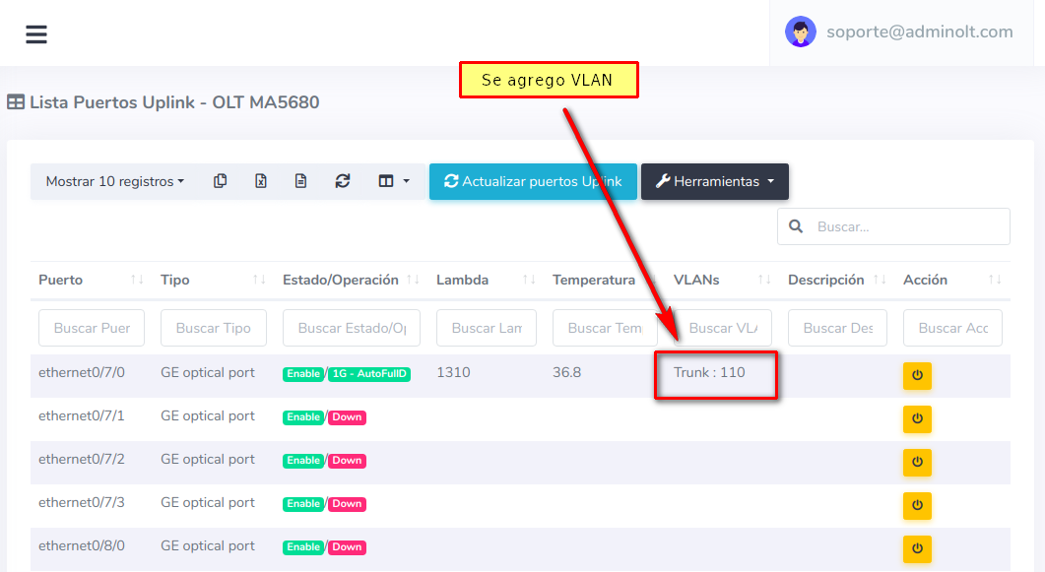Screen dimensions: 1045x572
Task: Toggle power for port ethernet0/7/1
Action: 917,419
